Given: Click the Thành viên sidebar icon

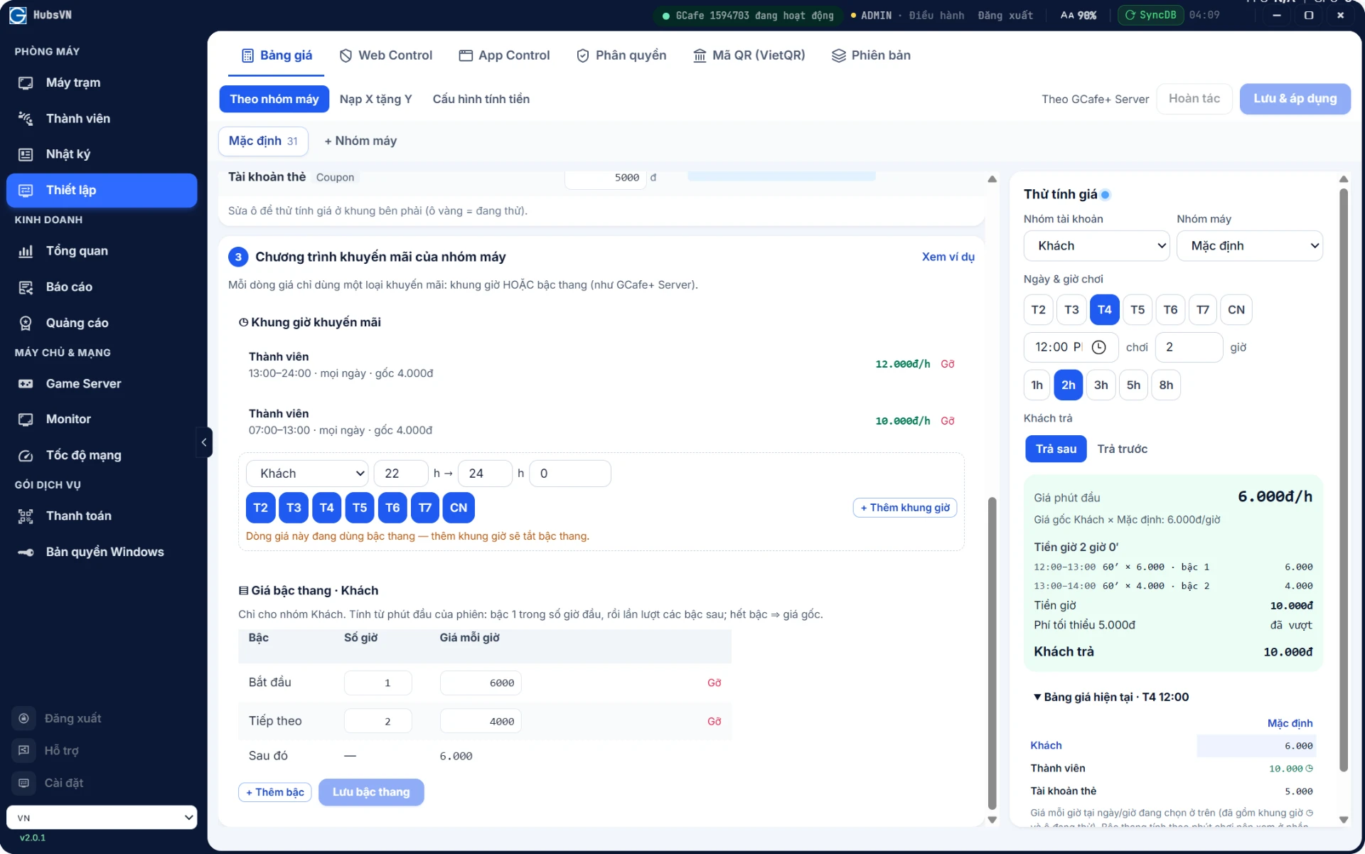Looking at the screenshot, I should point(26,118).
